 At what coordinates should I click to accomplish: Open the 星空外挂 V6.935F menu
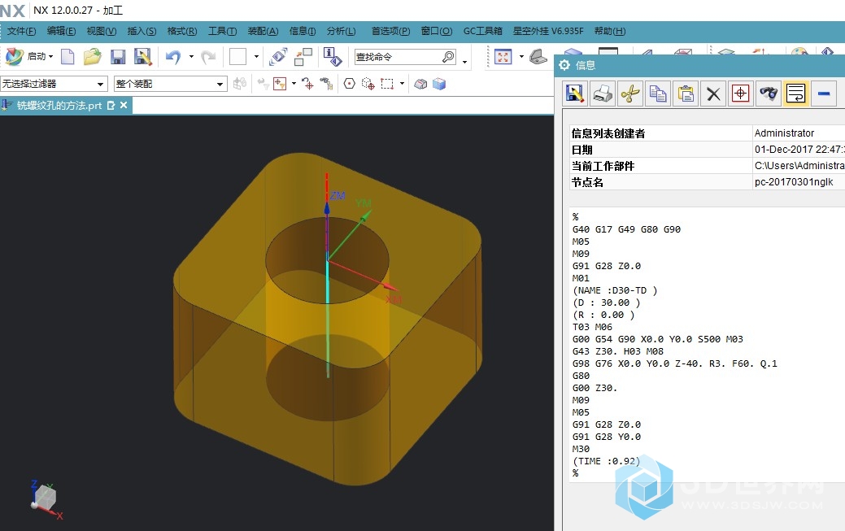pos(548,31)
